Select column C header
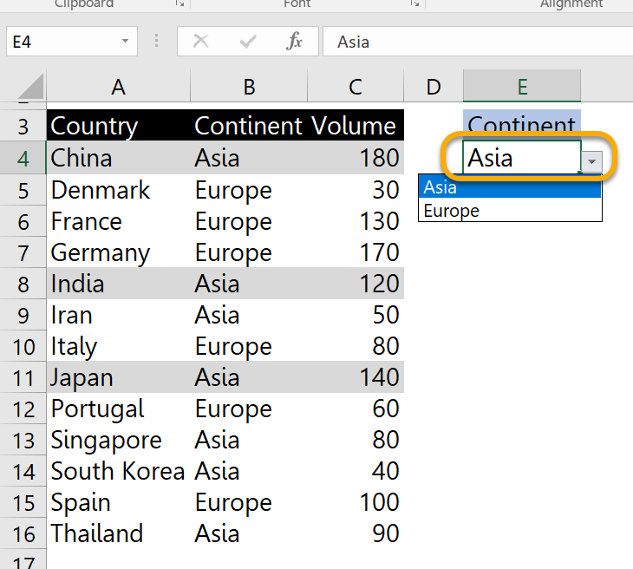This screenshot has width=633, height=569. (x=356, y=87)
